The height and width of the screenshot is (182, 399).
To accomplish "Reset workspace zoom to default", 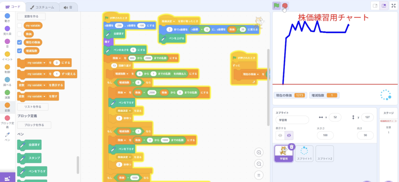I will point(259,175).
